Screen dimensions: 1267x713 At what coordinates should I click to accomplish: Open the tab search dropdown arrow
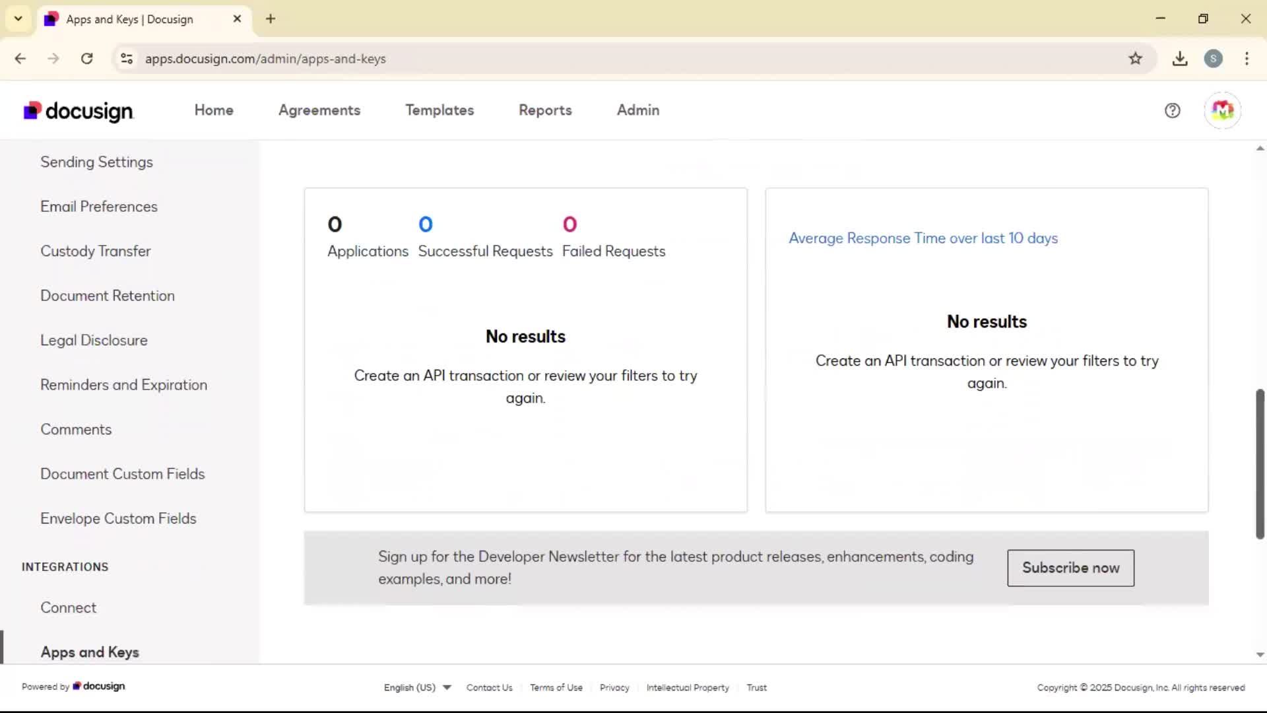pyautogui.click(x=18, y=18)
